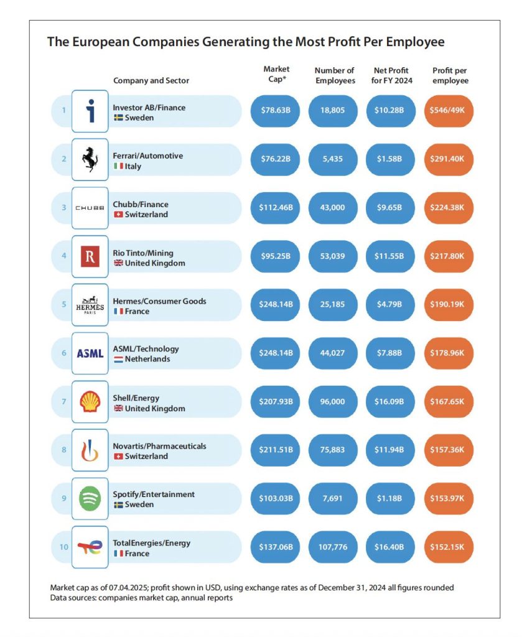
Task: Click the TotalEnergies logo icon
Action: (x=90, y=547)
